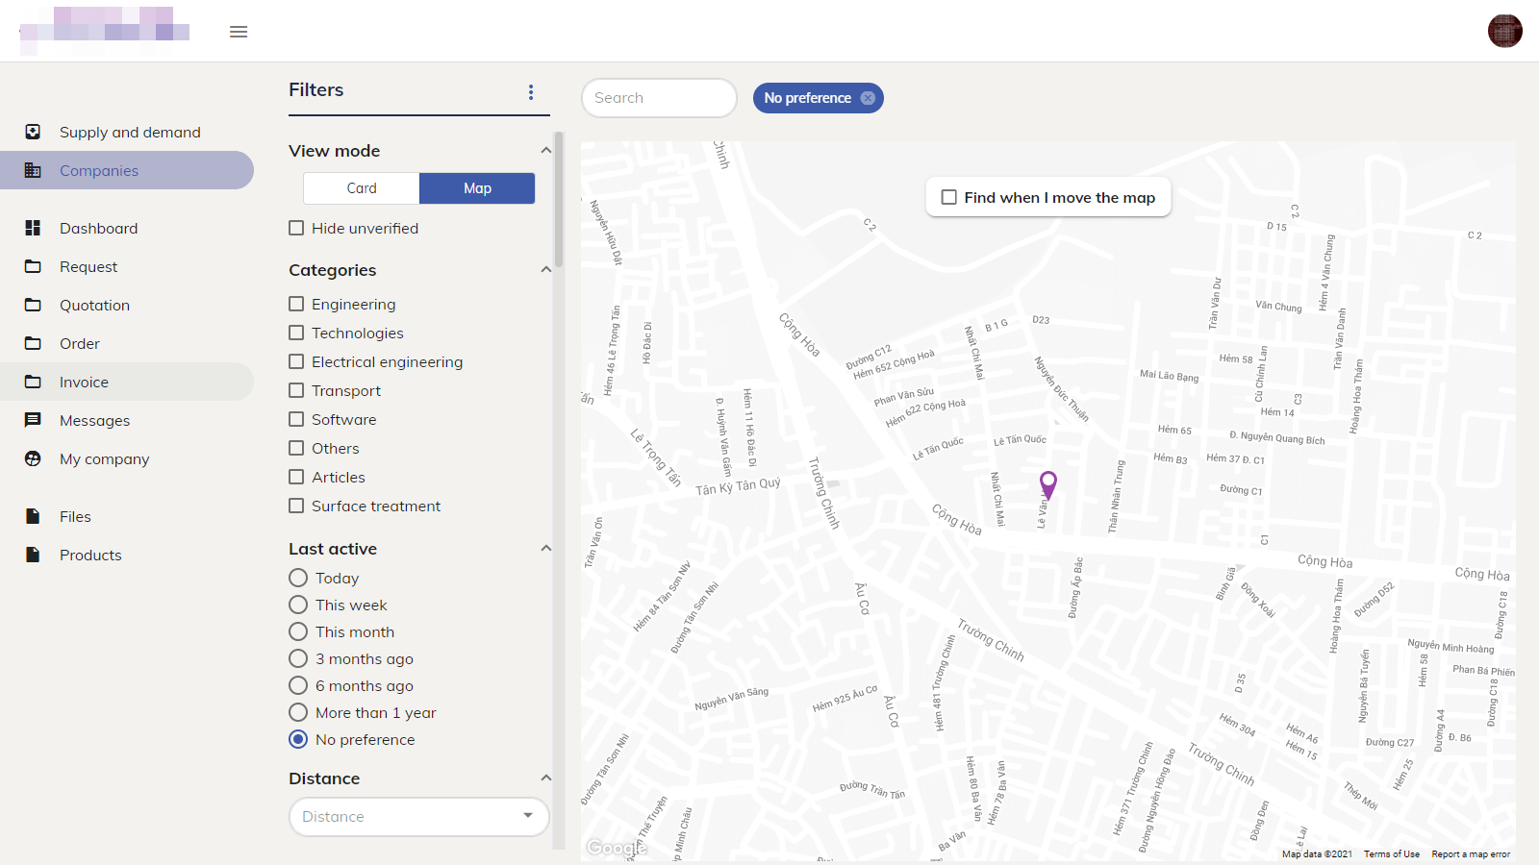Open My company sidebar icon
Screen dimensions: 1539x865
33,458
